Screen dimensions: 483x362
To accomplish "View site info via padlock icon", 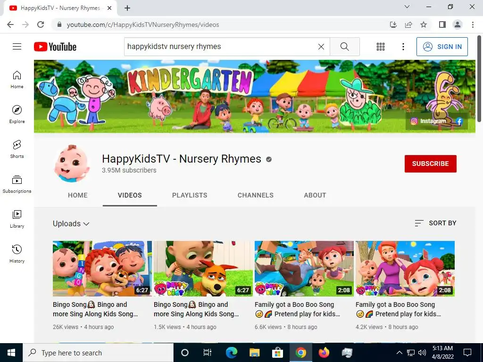I will [x=59, y=25].
